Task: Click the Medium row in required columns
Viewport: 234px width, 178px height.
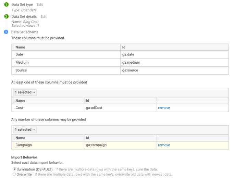Action: pos(120,62)
